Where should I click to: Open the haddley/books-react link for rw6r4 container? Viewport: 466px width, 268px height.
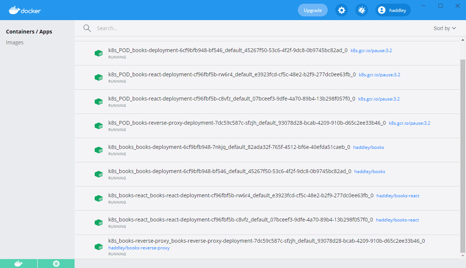click(x=398, y=196)
